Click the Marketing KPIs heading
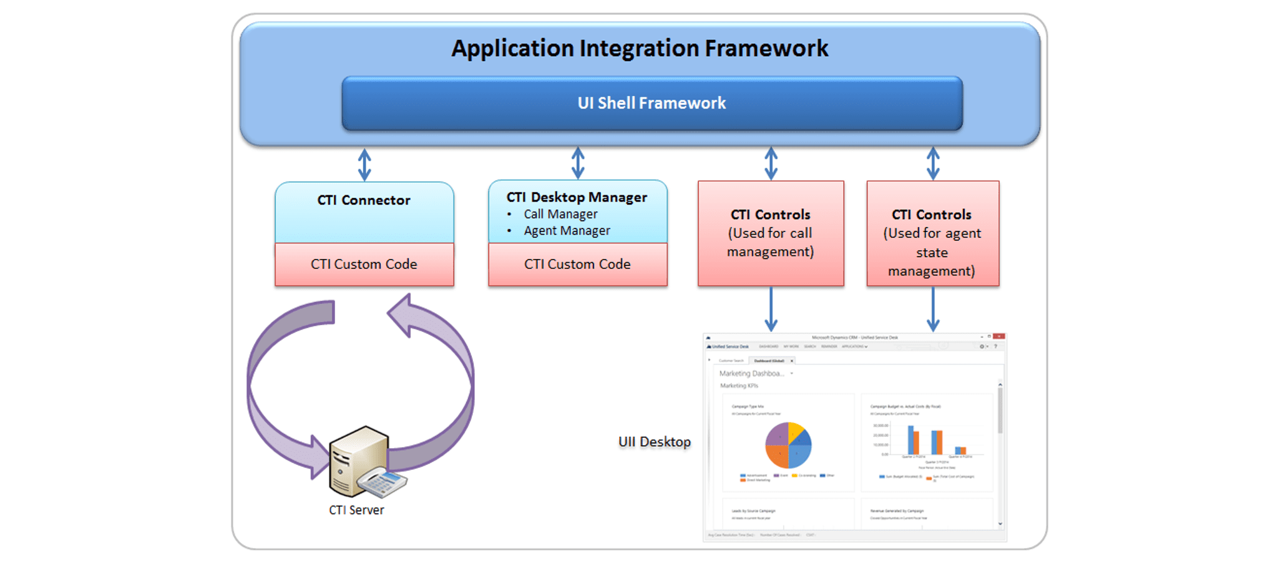Viewport: 1278px width, 566px height. tap(739, 386)
